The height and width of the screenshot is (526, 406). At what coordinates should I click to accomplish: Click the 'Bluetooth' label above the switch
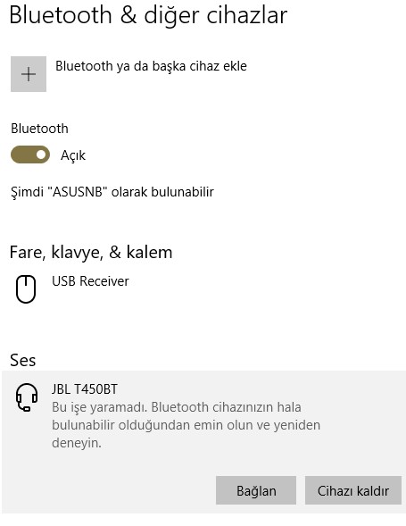pos(39,129)
